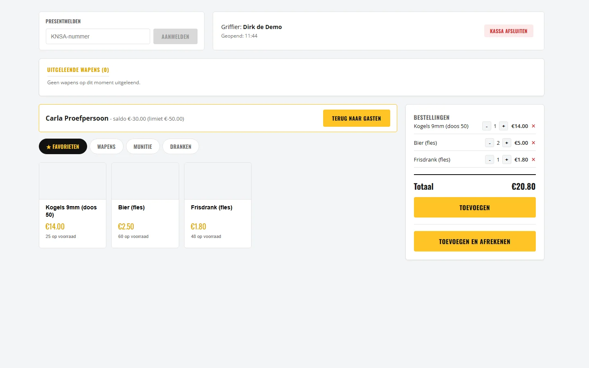The width and height of the screenshot is (589, 368).
Task: Click 'Geopend: 11:44' text
Action: (x=239, y=36)
